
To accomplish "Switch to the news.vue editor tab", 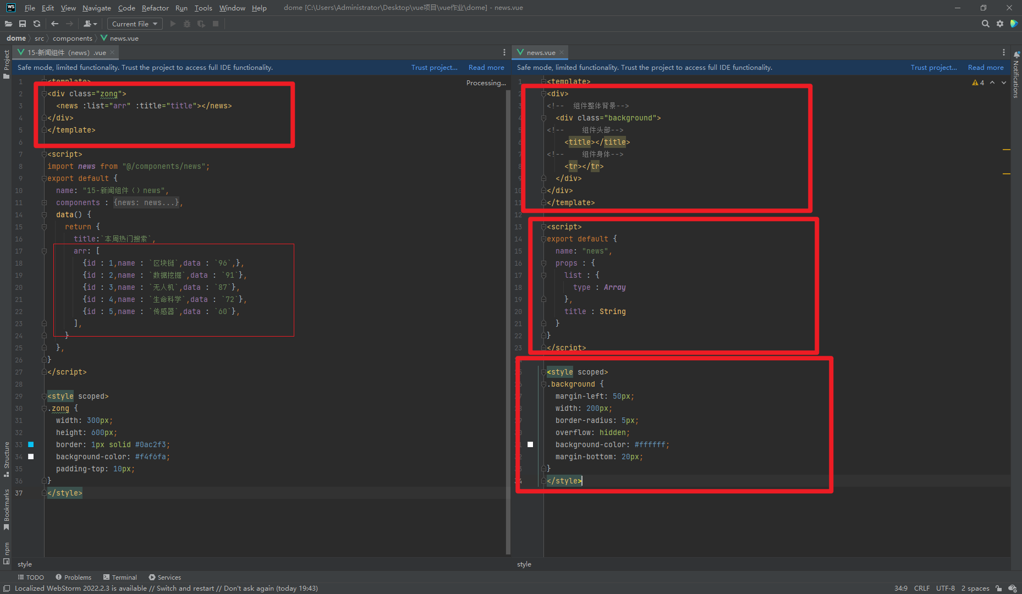I will [x=540, y=52].
